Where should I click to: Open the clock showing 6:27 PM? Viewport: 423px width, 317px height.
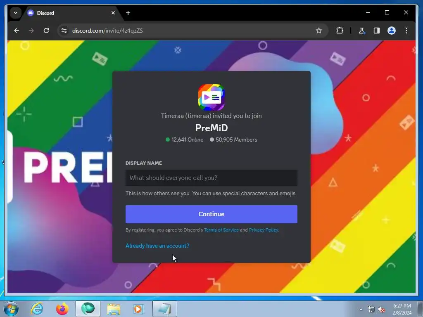[402, 309]
